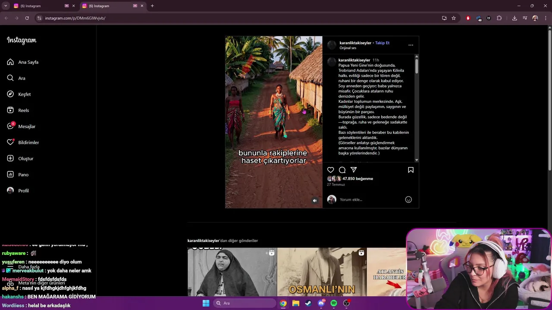Share the post with the paper plane icon
The height and width of the screenshot is (310, 552).
pos(354,170)
